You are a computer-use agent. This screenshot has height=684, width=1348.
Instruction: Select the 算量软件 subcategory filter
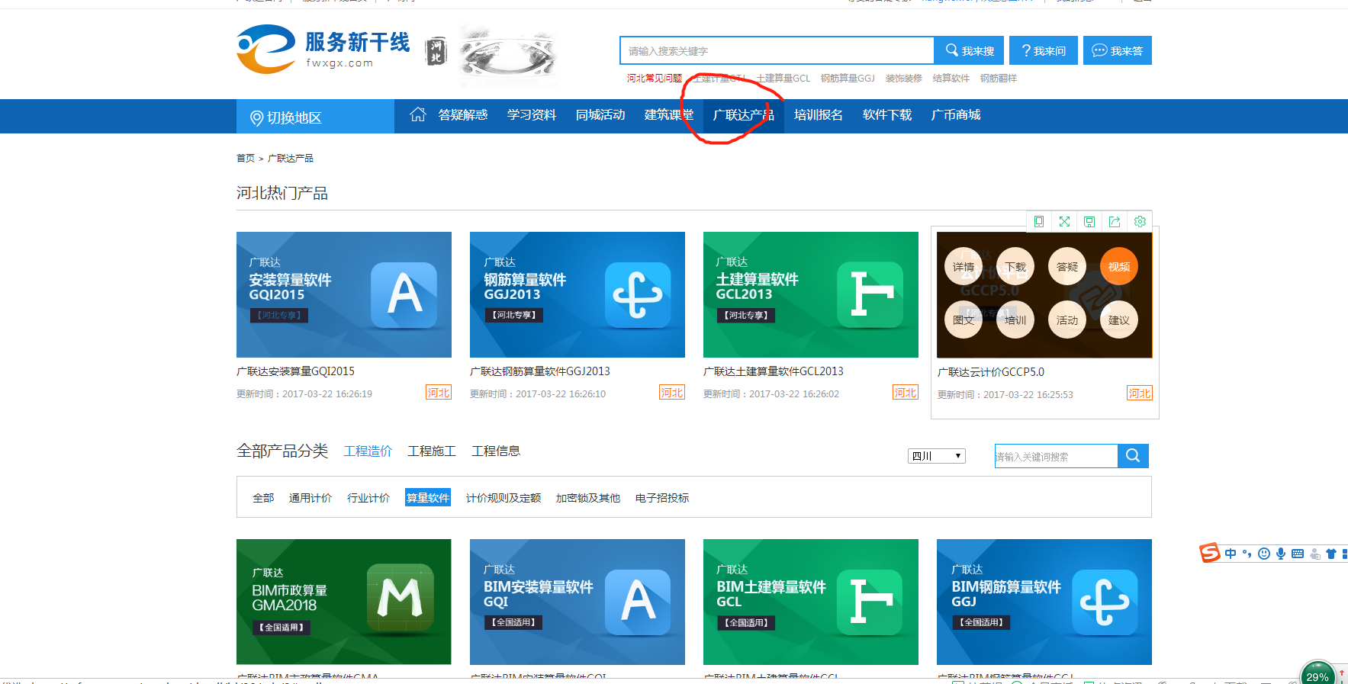tap(428, 497)
